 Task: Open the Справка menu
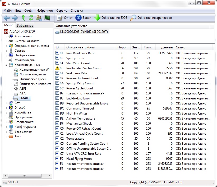77,11
